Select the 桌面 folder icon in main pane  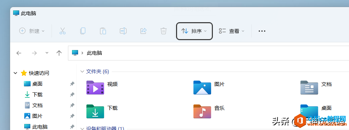(x=309, y=111)
